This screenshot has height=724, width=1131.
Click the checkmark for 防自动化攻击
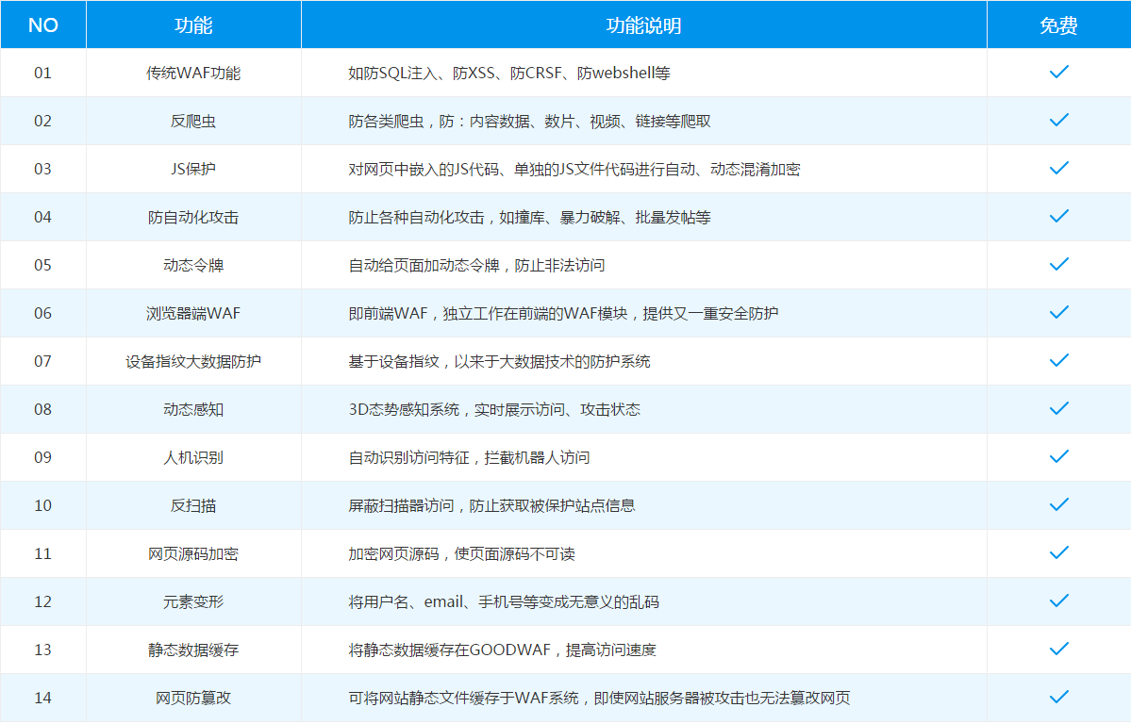1058,217
